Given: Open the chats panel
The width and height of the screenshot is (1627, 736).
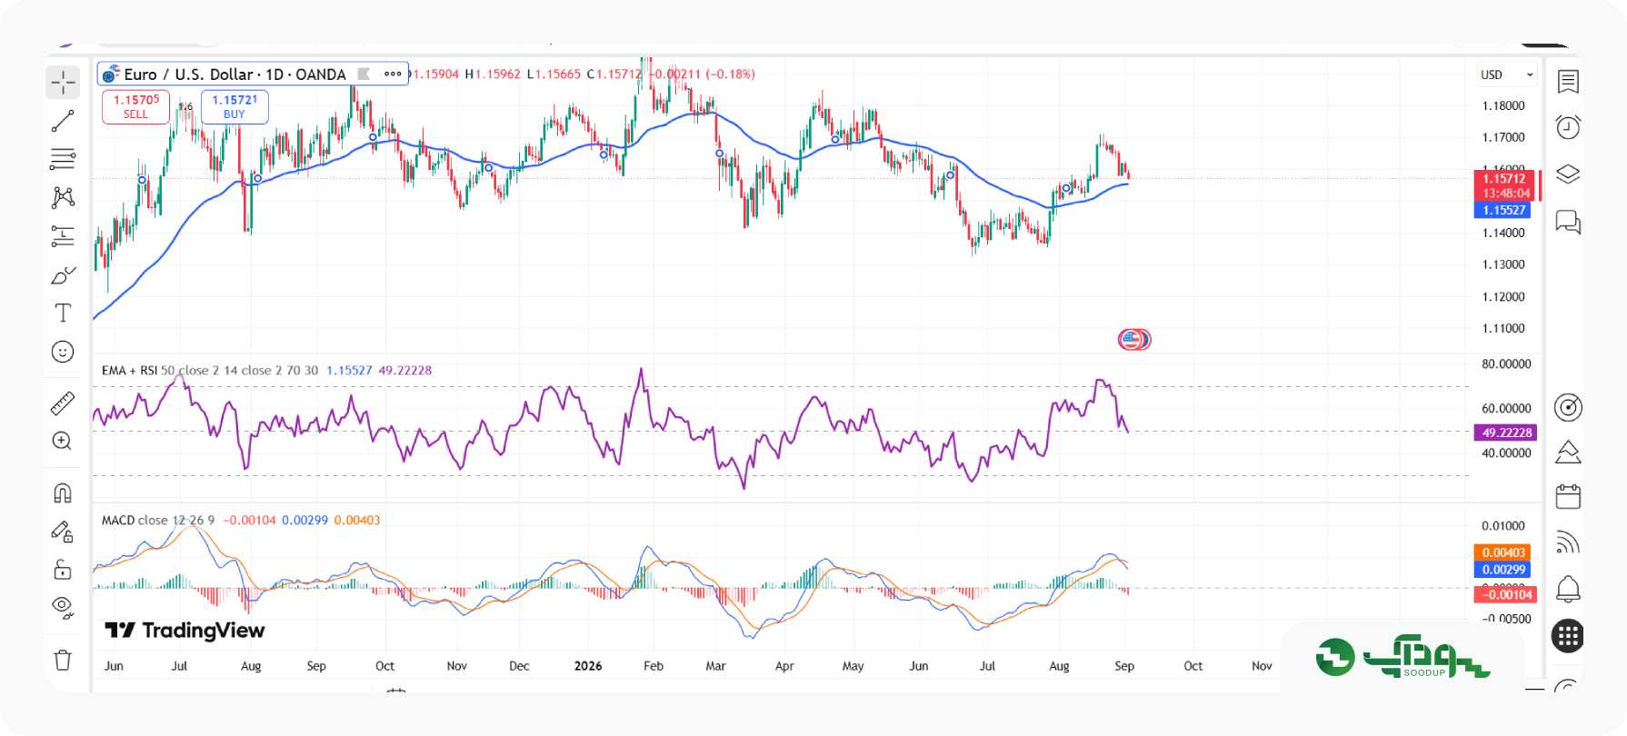Looking at the screenshot, I should pos(1568,221).
